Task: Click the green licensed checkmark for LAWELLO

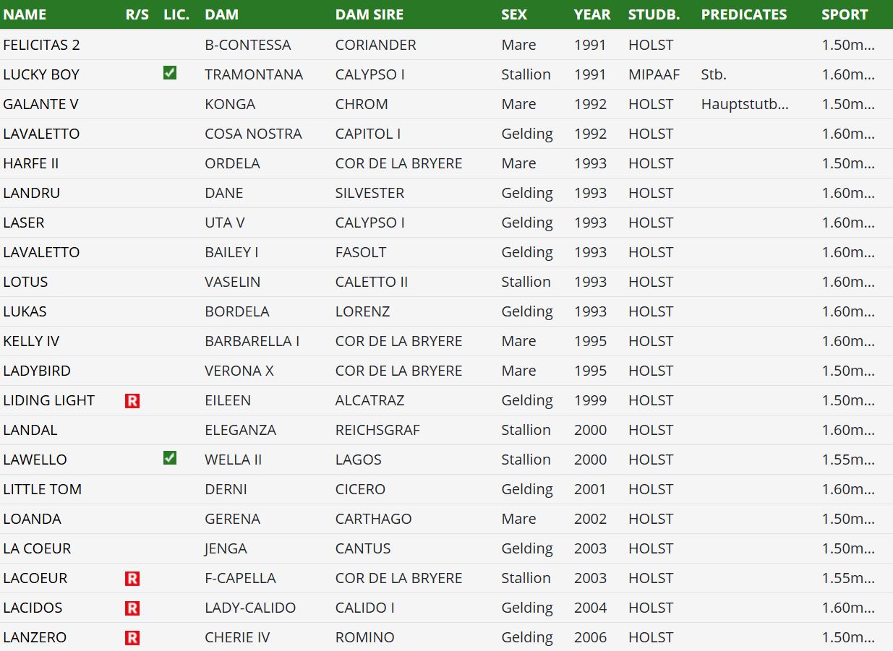Action: coord(170,458)
